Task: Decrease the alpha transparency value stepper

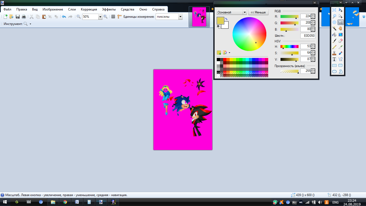Action: click(x=313, y=72)
